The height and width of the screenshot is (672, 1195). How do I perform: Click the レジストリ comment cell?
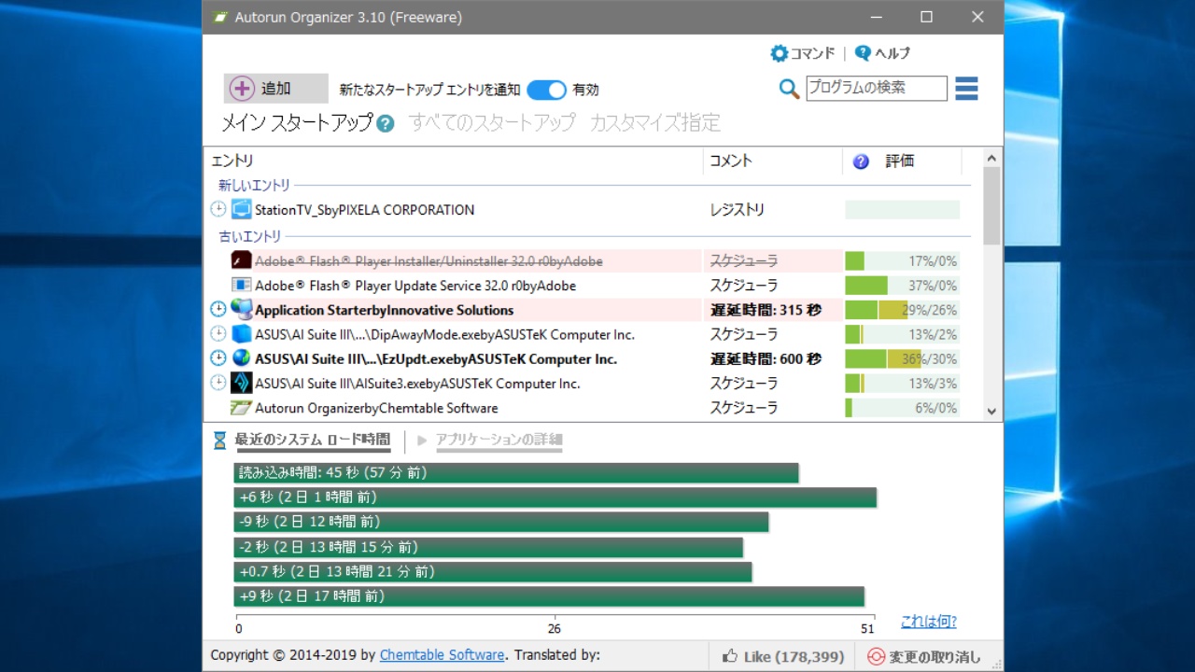coord(738,210)
